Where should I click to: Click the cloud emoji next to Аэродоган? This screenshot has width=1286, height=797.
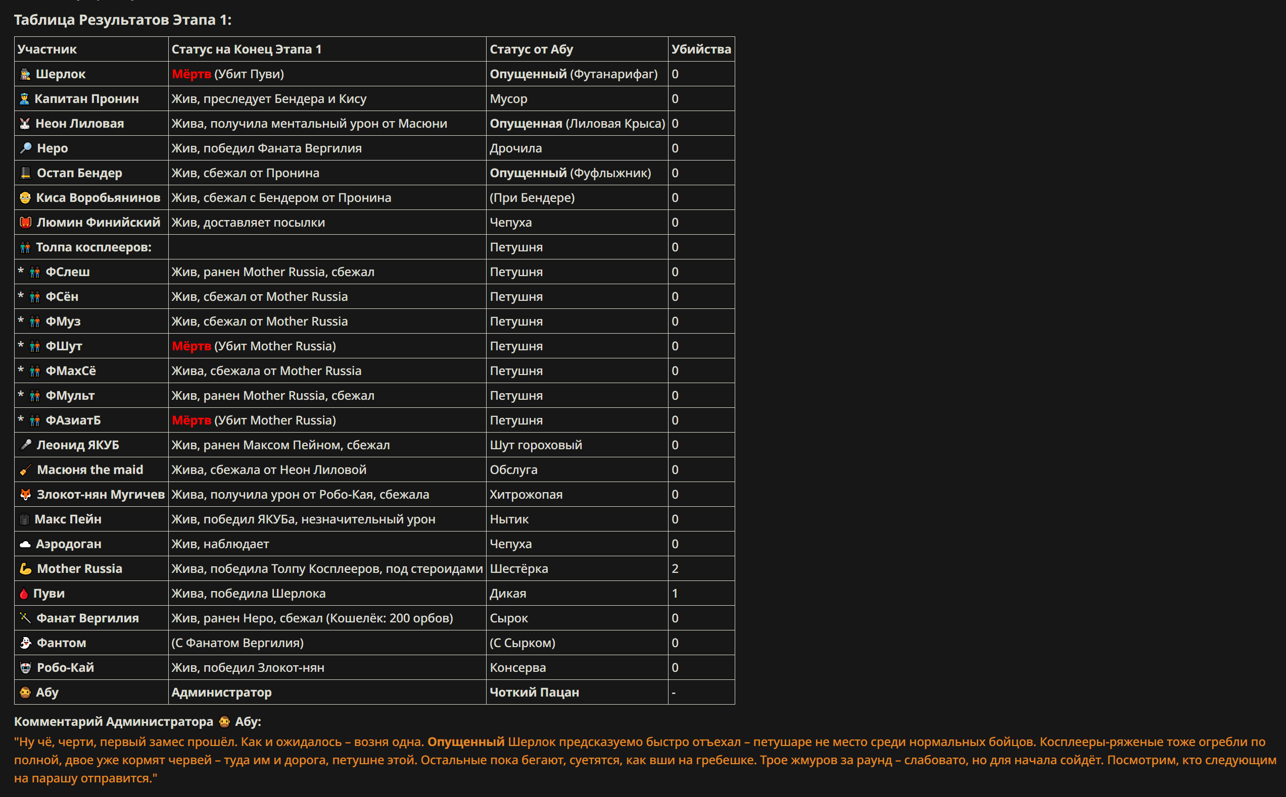(25, 545)
